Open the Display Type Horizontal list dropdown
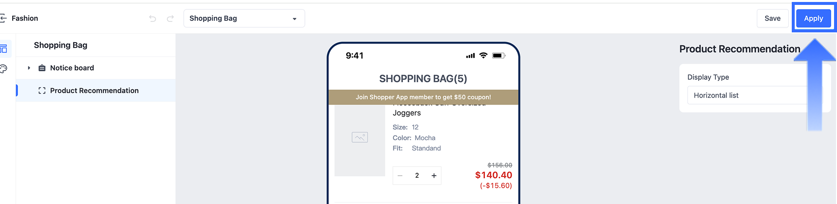837x204 pixels. tap(747, 96)
